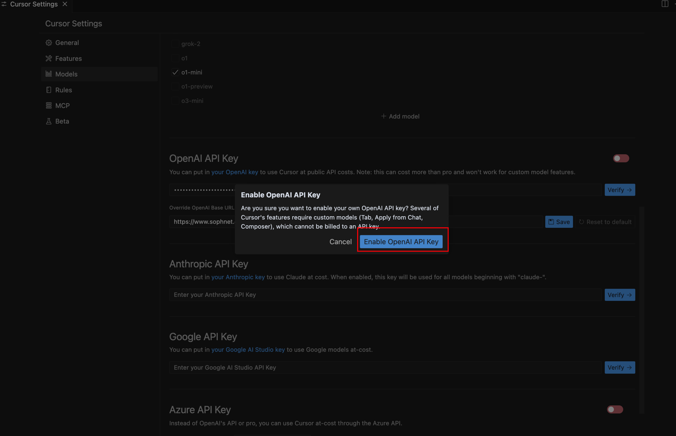This screenshot has height=436, width=676.
Task: Click the MCP server icon in sidebar
Action: (49, 105)
